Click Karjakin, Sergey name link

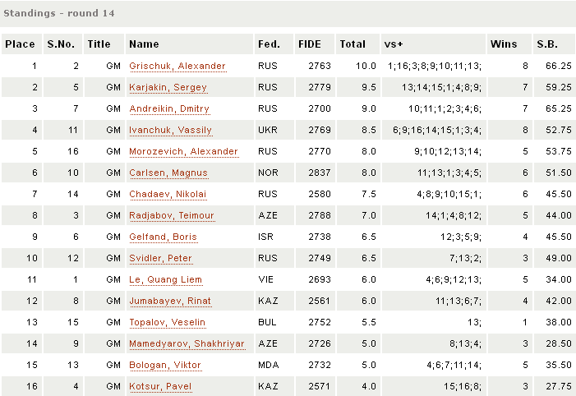coord(168,88)
